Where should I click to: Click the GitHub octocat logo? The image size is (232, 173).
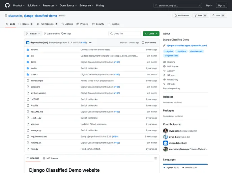pyautogui.click(x=7, y=5)
